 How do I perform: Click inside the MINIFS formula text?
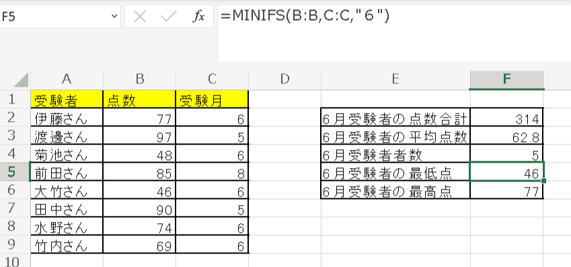pos(305,17)
